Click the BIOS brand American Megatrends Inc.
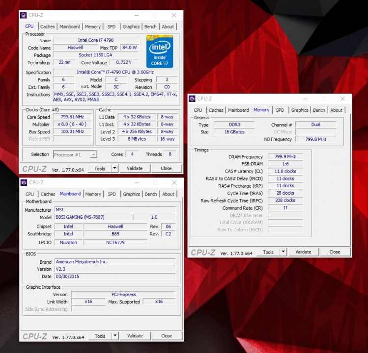The image size is (368, 353). click(115, 262)
